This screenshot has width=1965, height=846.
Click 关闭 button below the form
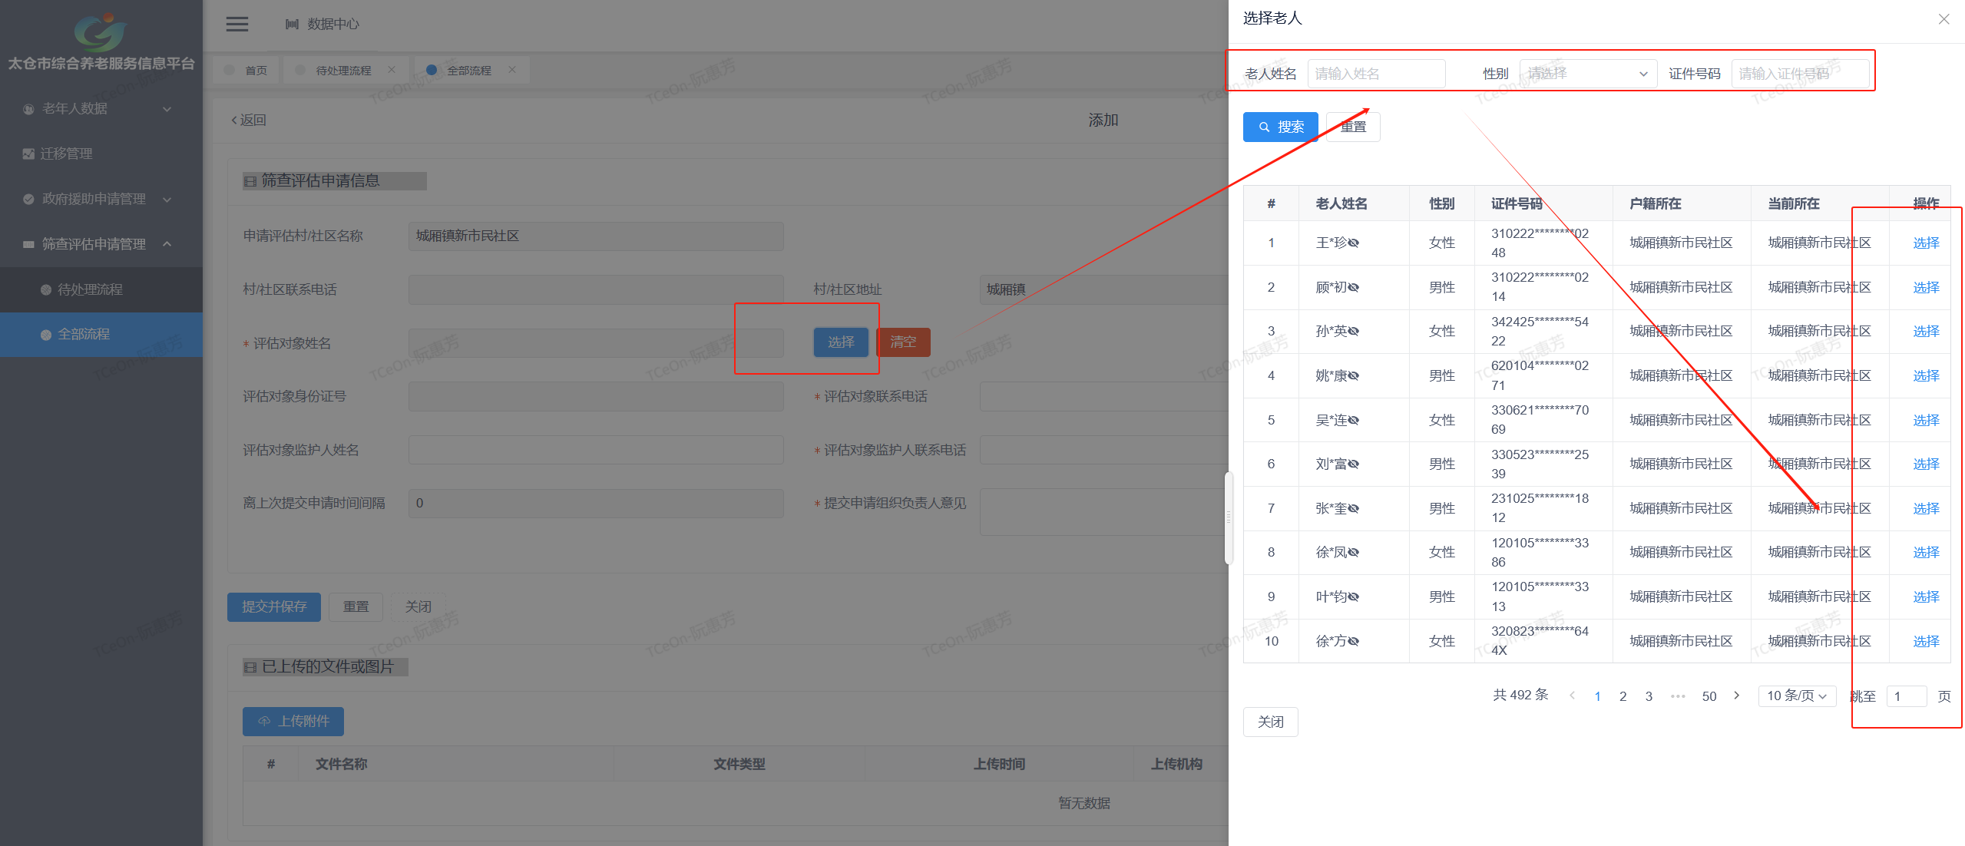pyautogui.click(x=418, y=606)
